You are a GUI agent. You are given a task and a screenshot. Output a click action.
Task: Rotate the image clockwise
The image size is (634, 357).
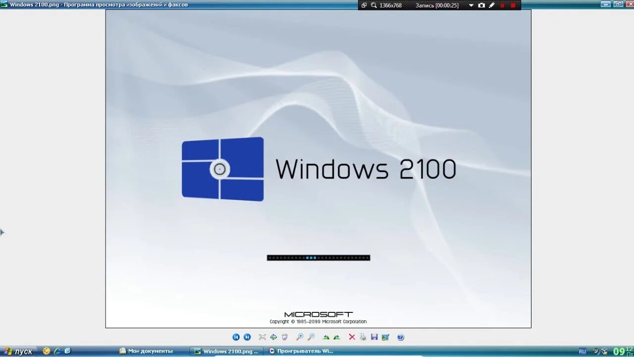pyautogui.click(x=326, y=337)
